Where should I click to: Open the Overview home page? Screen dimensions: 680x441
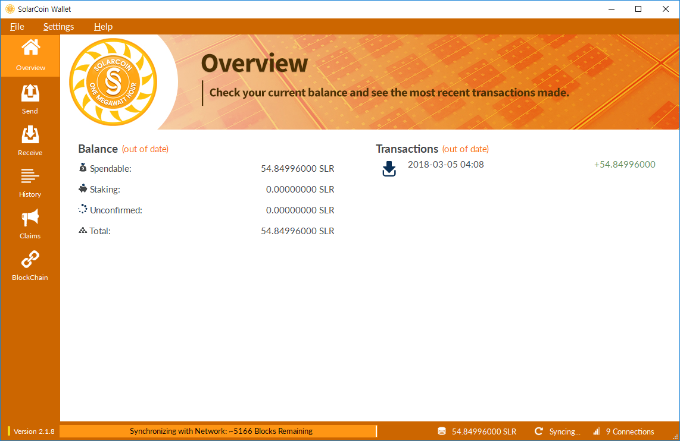(x=30, y=55)
